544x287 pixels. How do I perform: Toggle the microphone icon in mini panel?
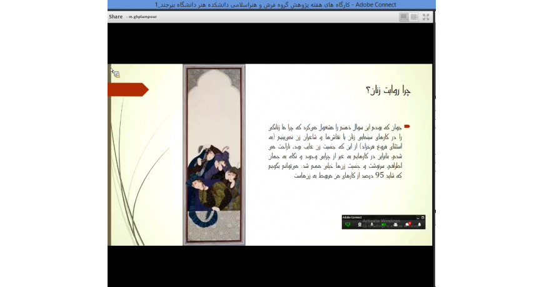click(372, 225)
